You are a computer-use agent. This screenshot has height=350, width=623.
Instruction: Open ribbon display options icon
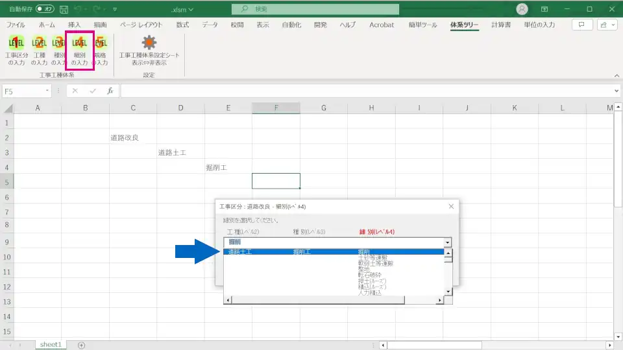(x=544, y=9)
